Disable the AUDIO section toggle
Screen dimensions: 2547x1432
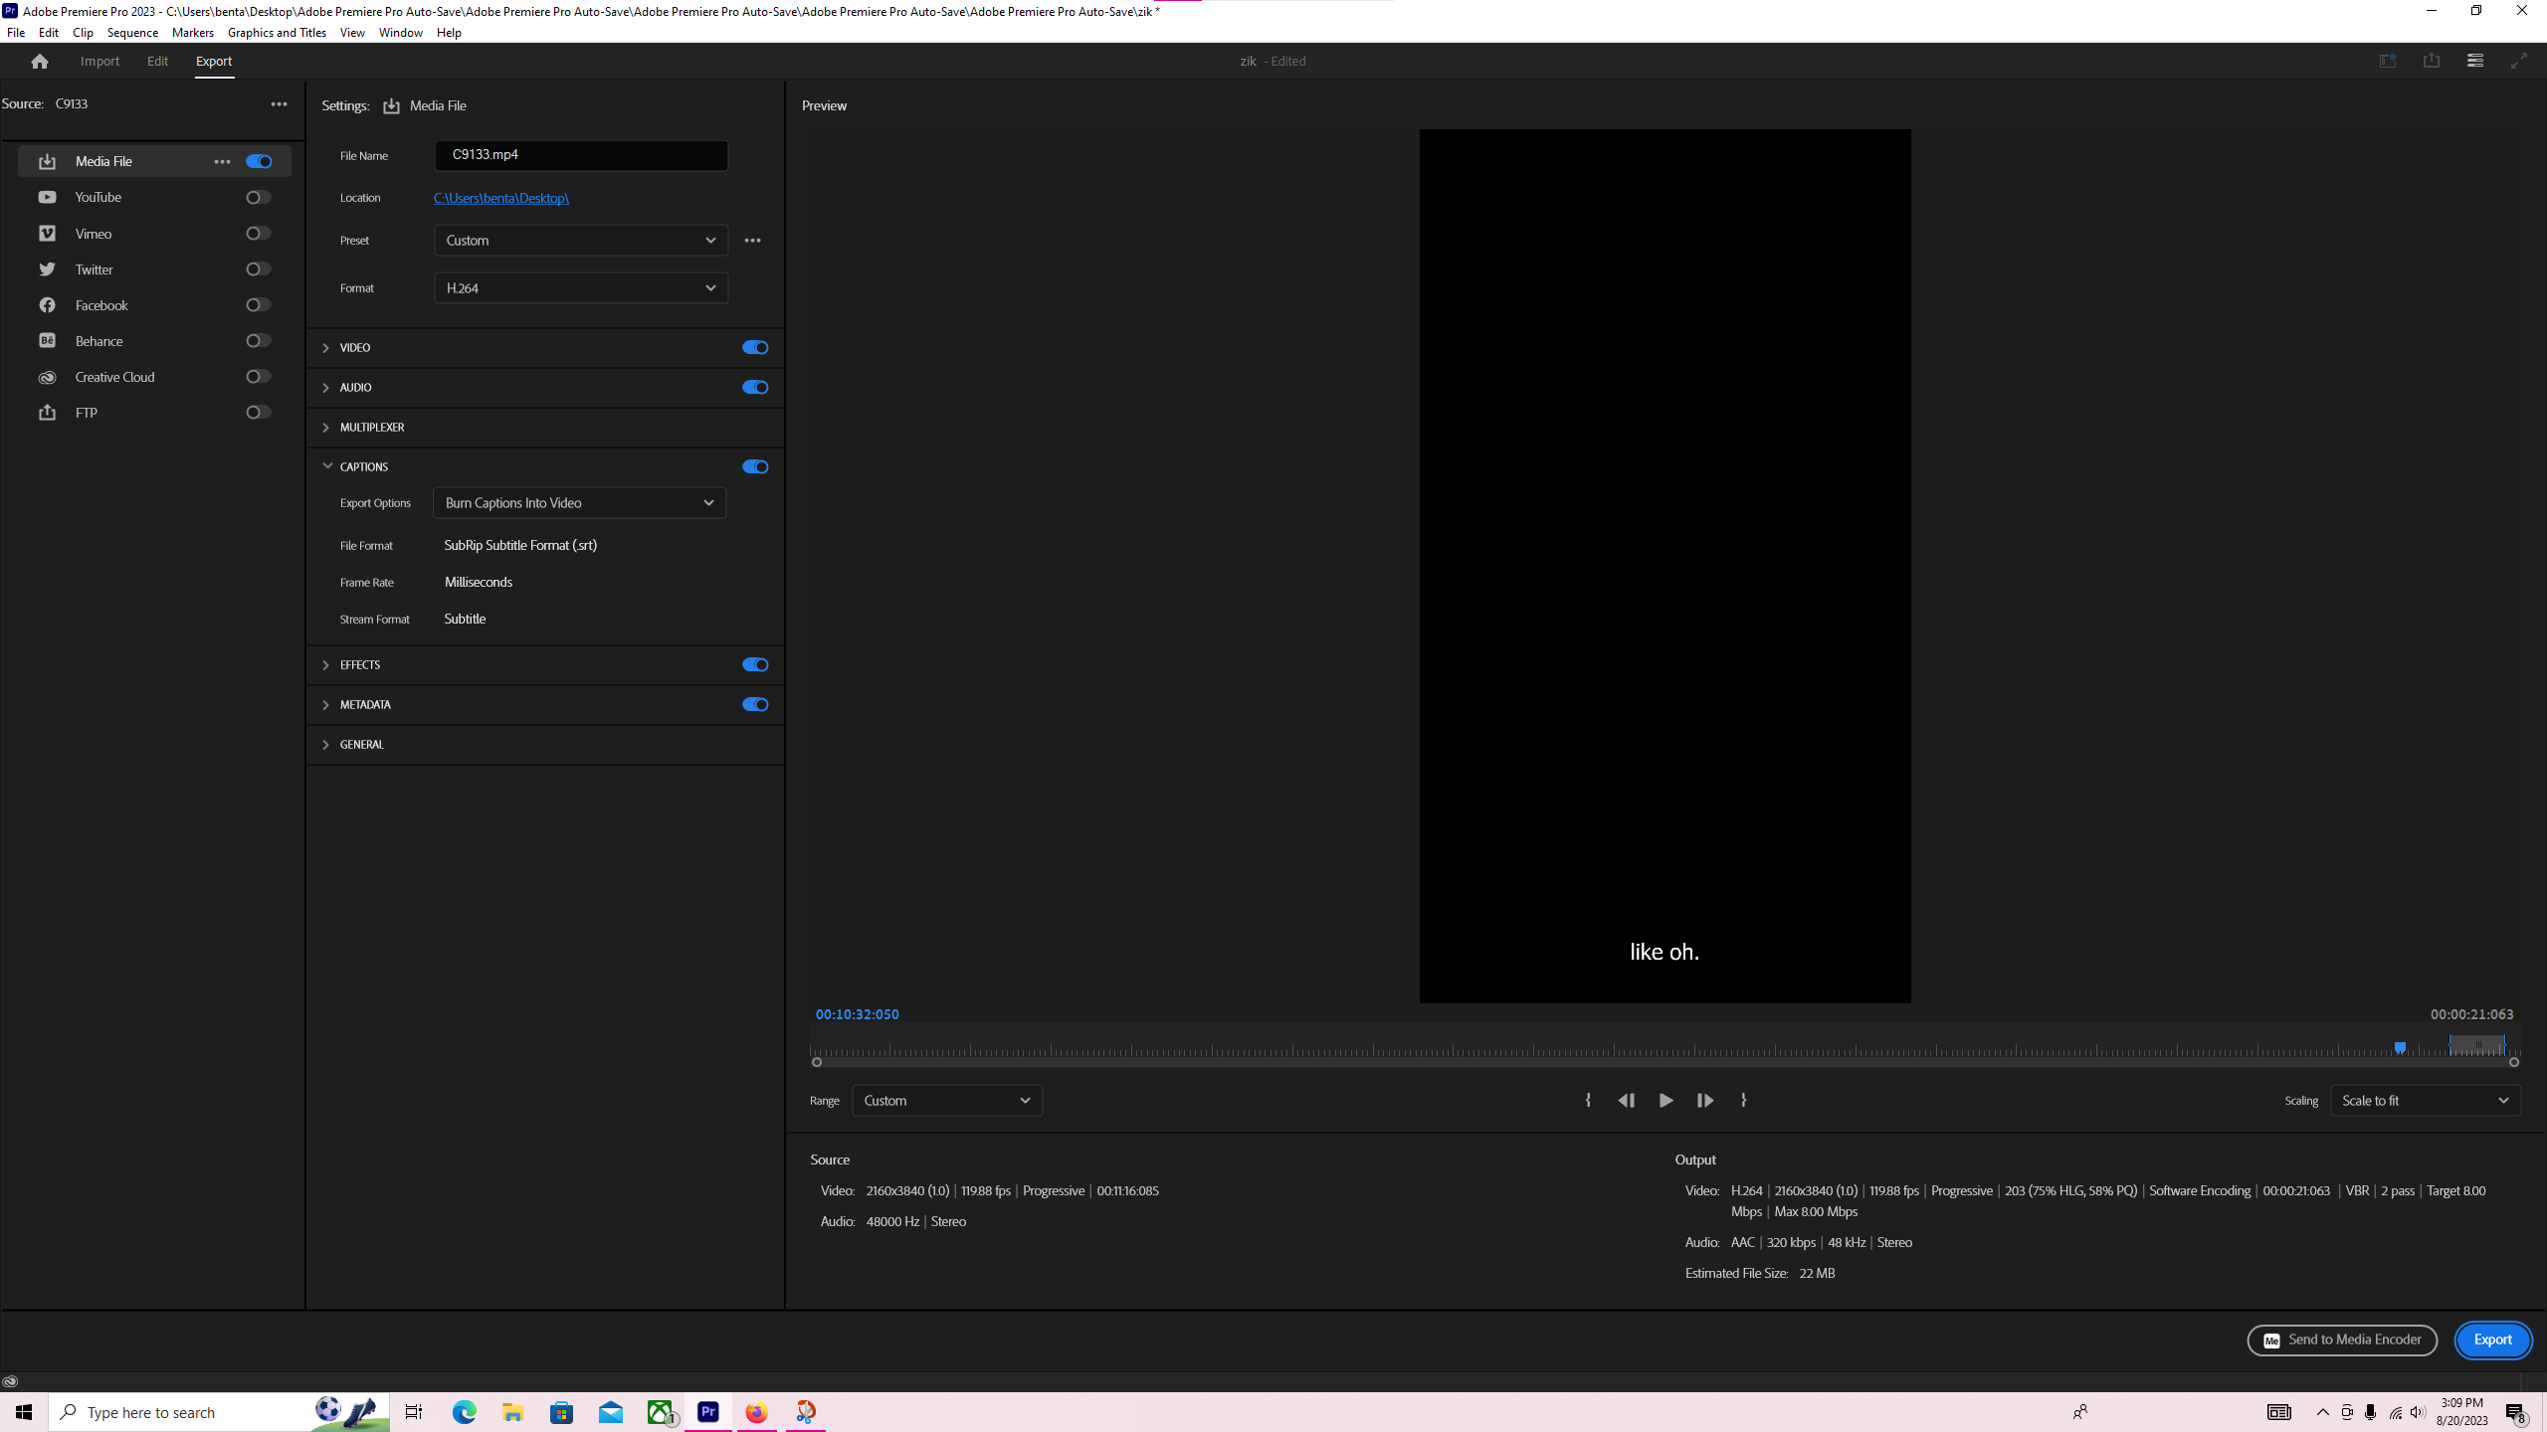[x=754, y=387]
